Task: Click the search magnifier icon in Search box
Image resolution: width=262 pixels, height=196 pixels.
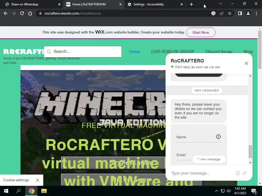Action: [x=49, y=52]
